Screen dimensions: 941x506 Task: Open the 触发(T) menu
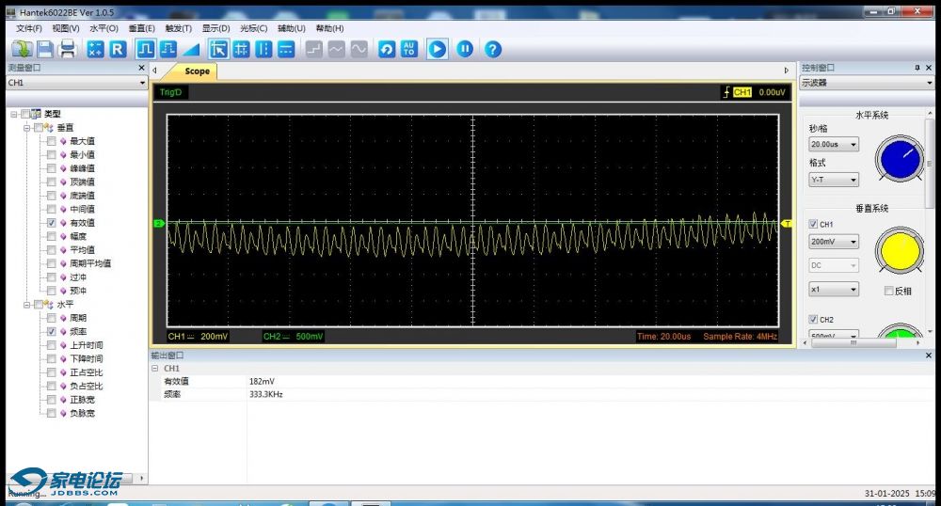point(178,28)
